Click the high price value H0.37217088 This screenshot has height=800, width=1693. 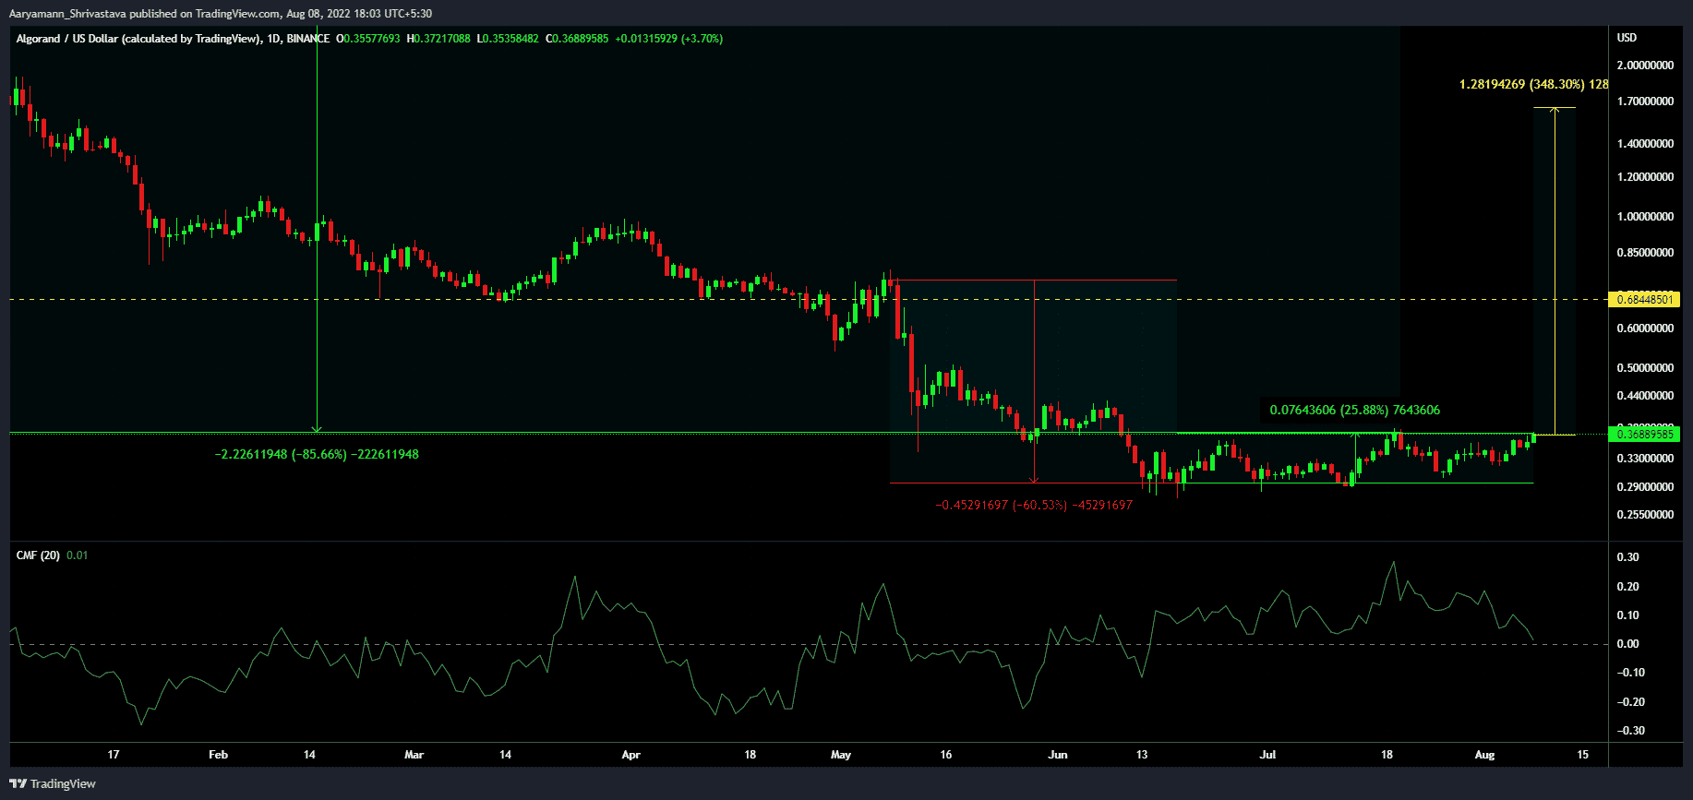coord(438,39)
